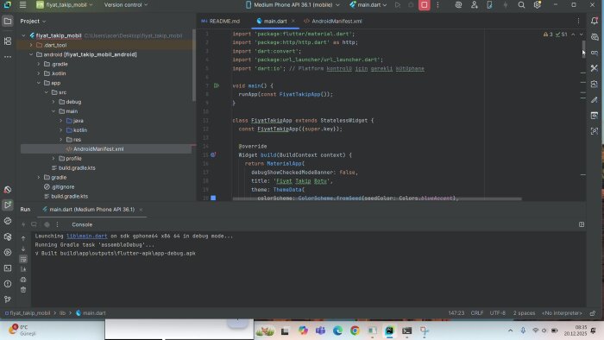This screenshot has width=604, height=340.
Task: Toggle the Run console layout icon at far right
Action: pos(582,224)
